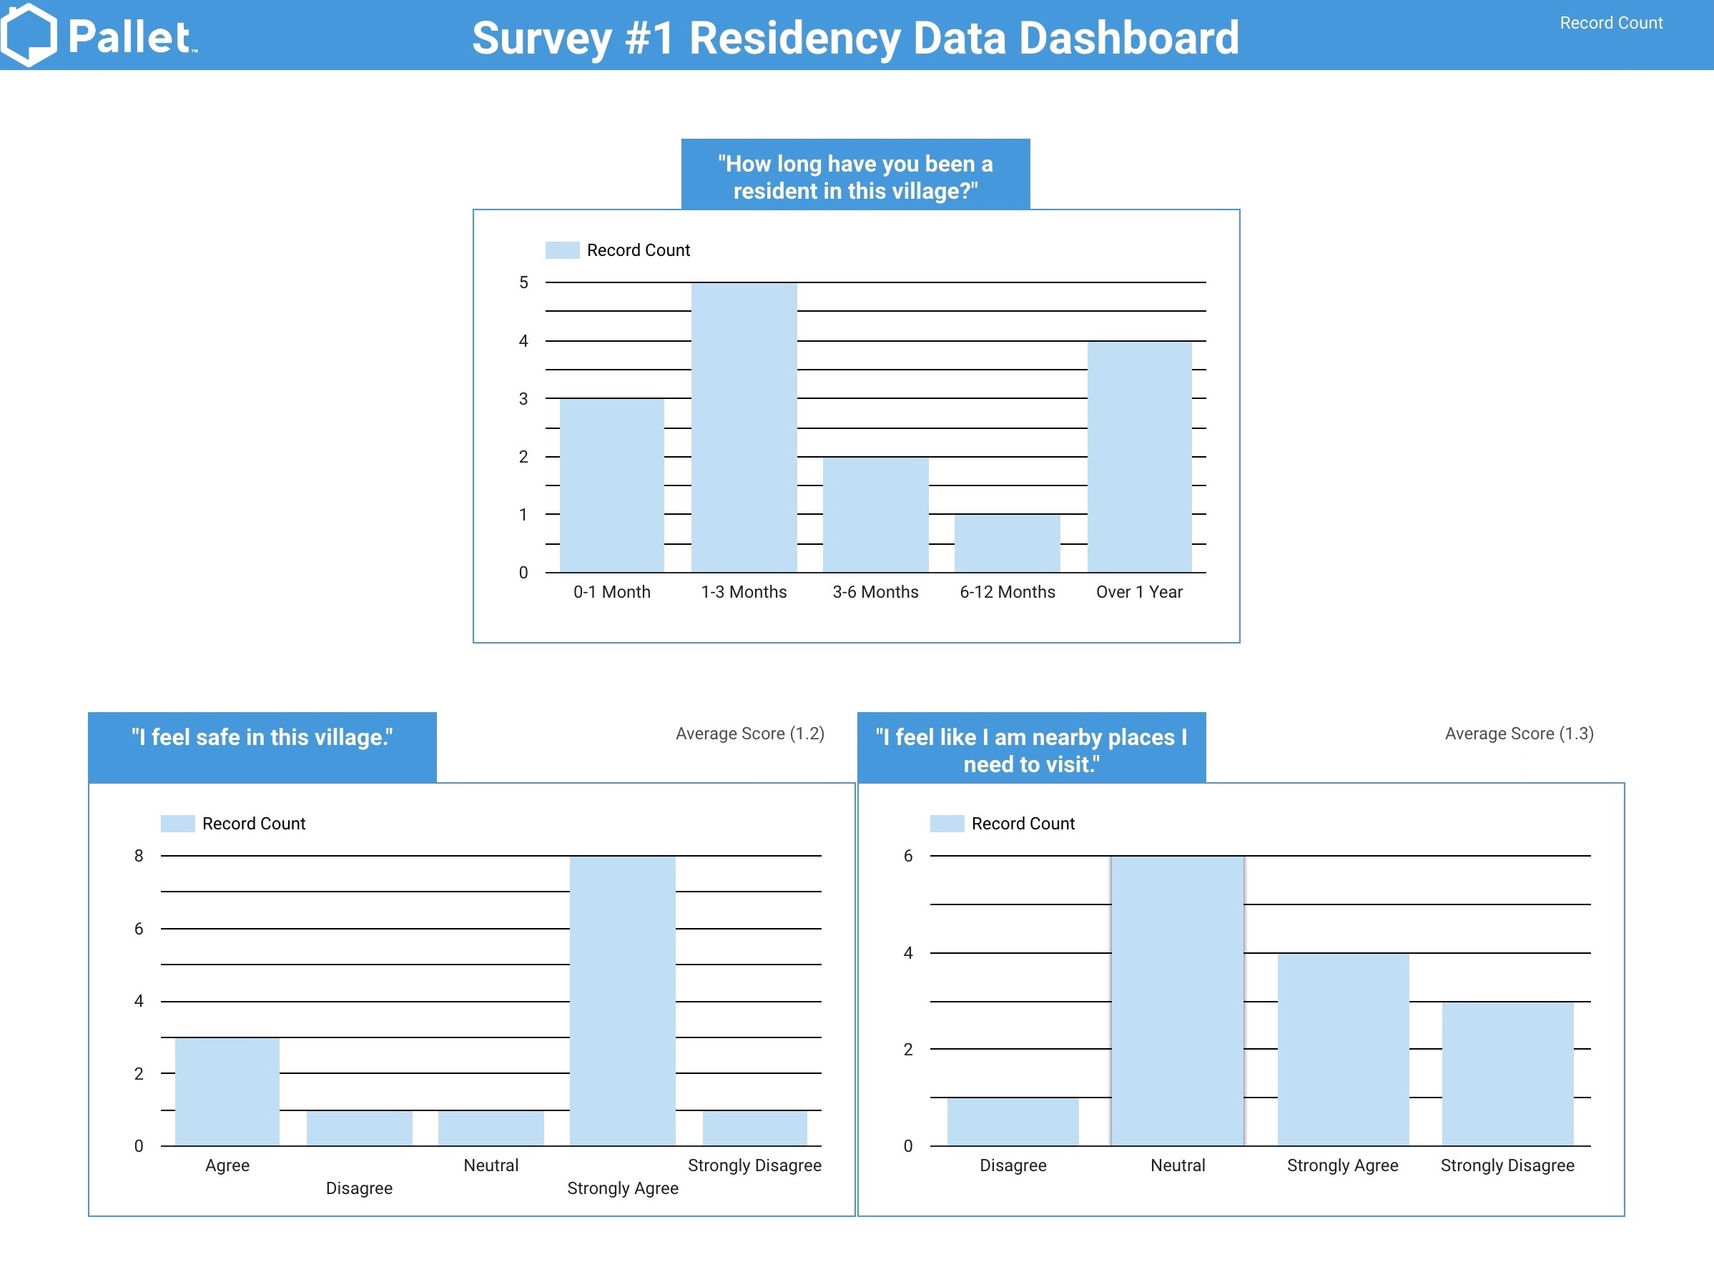Select the 6-12 Months bar

(1008, 544)
